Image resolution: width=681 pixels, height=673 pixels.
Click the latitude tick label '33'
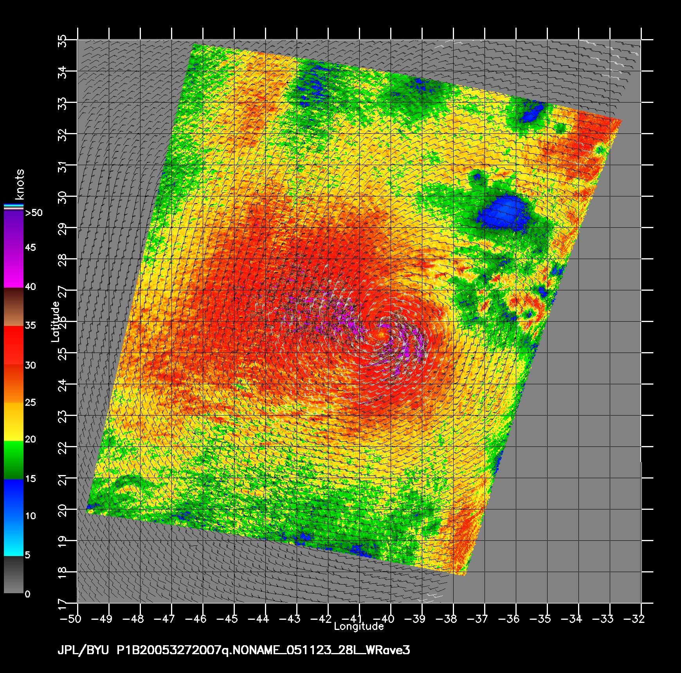(62, 103)
